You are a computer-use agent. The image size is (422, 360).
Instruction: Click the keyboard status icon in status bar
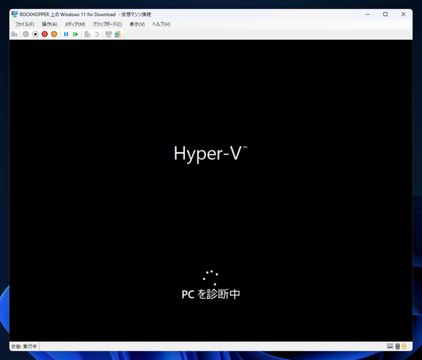pyautogui.click(x=390, y=346)
